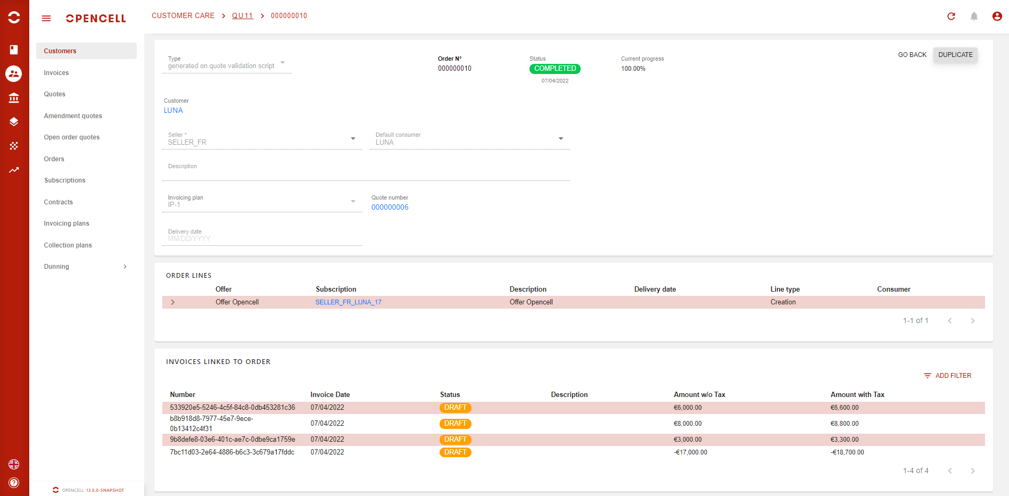Click DRAFT status of €6,000.00 invoice
Image resolution: width=1009 pixels, height=496 pixels.
click(x=456, y=408)
